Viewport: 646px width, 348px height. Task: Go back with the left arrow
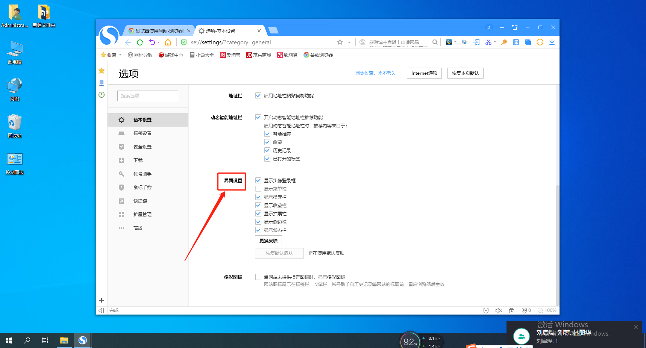click(128, 42)
